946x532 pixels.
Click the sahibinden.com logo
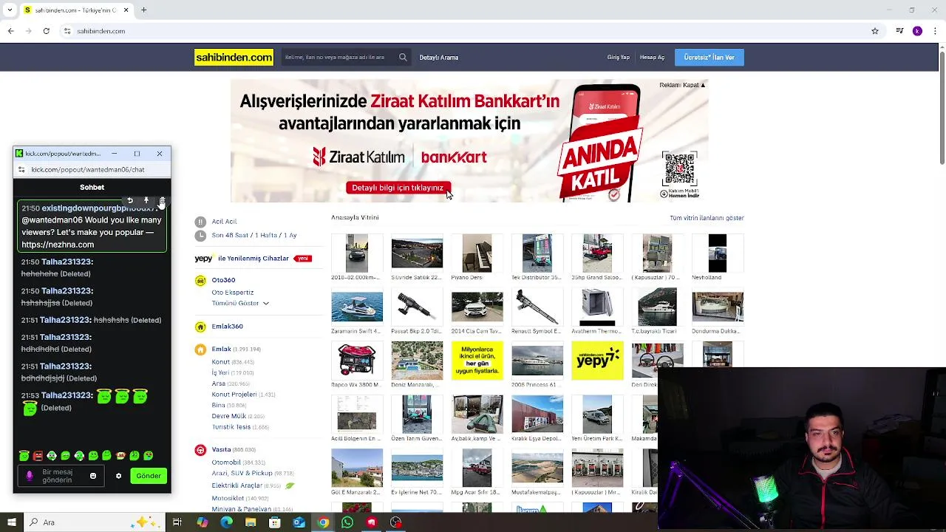point(234,57)
